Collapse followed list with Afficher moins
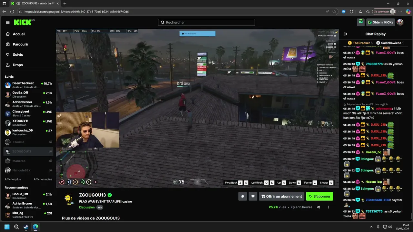Screen dimensions: 413x232 point(43,179)
